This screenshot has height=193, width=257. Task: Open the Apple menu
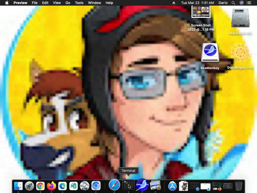coord(7,3)
